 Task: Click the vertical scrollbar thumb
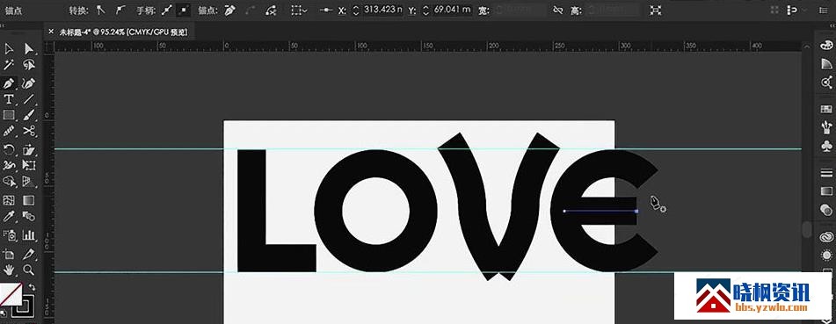pyautogui.click(x=807, y=229)
